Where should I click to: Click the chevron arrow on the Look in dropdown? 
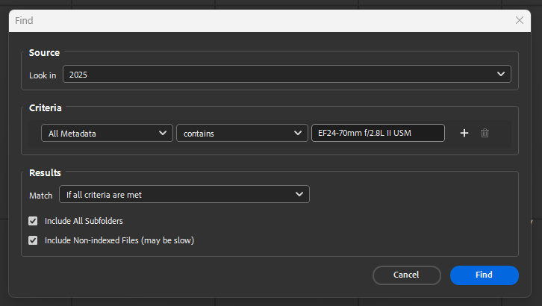[501, 75]
